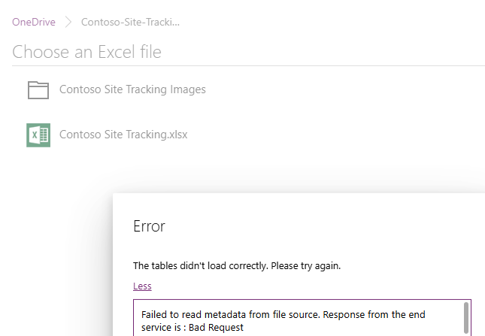Click the breadcrumb chevron separator after OneDrive
The width and height of the screenshot is (485, 336).
[x=68, y=22]
